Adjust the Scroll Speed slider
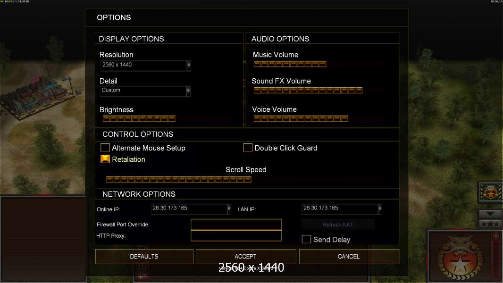 (x=179, y=179)
